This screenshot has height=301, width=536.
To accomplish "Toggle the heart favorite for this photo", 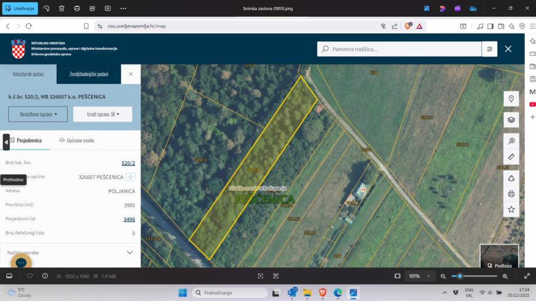I will pos(30,276).
